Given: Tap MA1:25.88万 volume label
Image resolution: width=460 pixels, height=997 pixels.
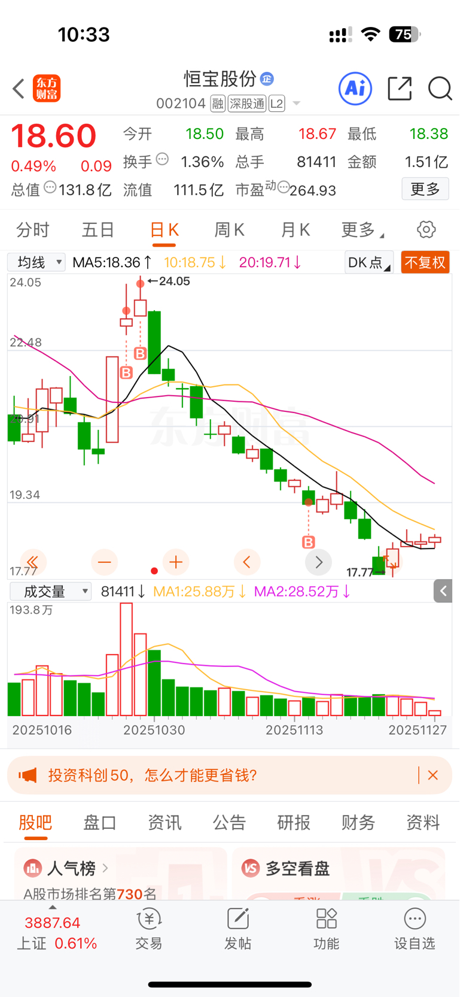Looking at the screenshot, I should click(x=199, y=592).
